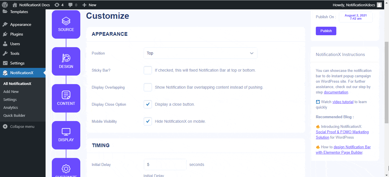This screenshot has height=177, width=389.
Task: Click the Display Overlapping label
Action: click(108, 87)
